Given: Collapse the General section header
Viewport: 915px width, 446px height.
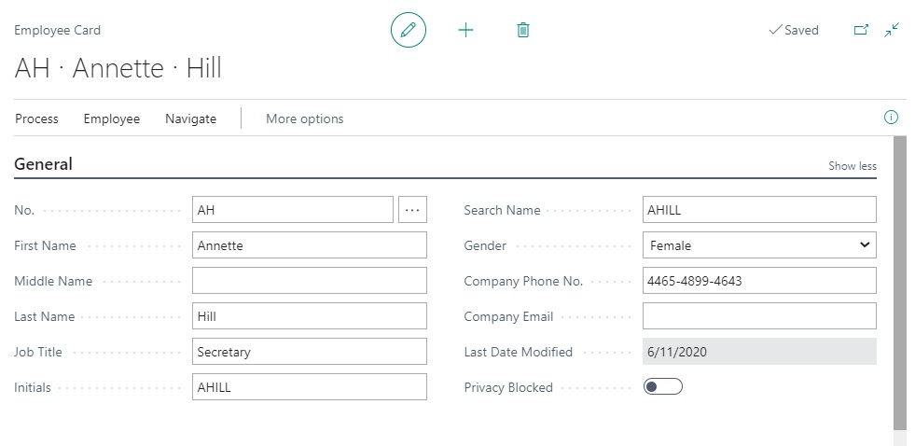Looking at the screenshot, I should 44,164.
